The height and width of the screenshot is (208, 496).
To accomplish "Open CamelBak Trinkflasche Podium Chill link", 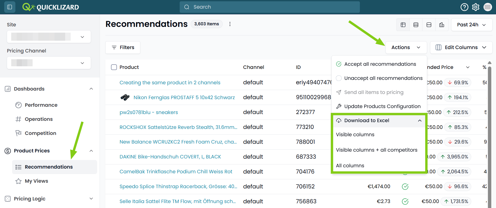I will [x=176, y=172].
